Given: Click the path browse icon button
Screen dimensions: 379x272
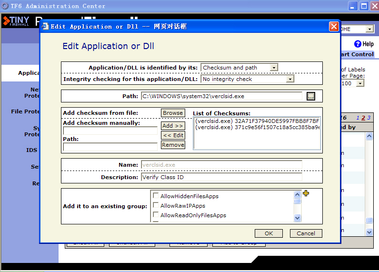Looking at the screenshot, I should [310, 96].
